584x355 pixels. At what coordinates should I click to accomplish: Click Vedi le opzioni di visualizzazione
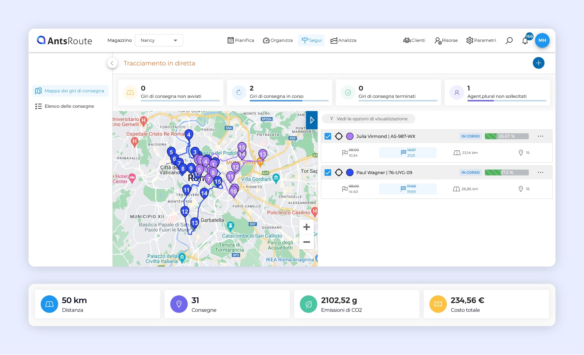(x=369, y=119)
